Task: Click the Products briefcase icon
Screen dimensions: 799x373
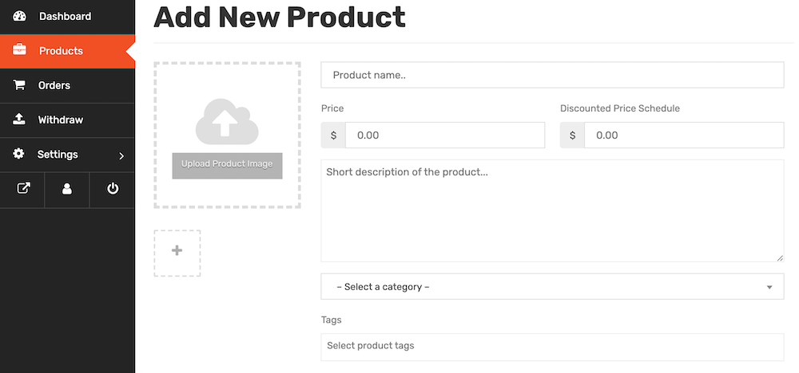Action: [x=19, y=49]
